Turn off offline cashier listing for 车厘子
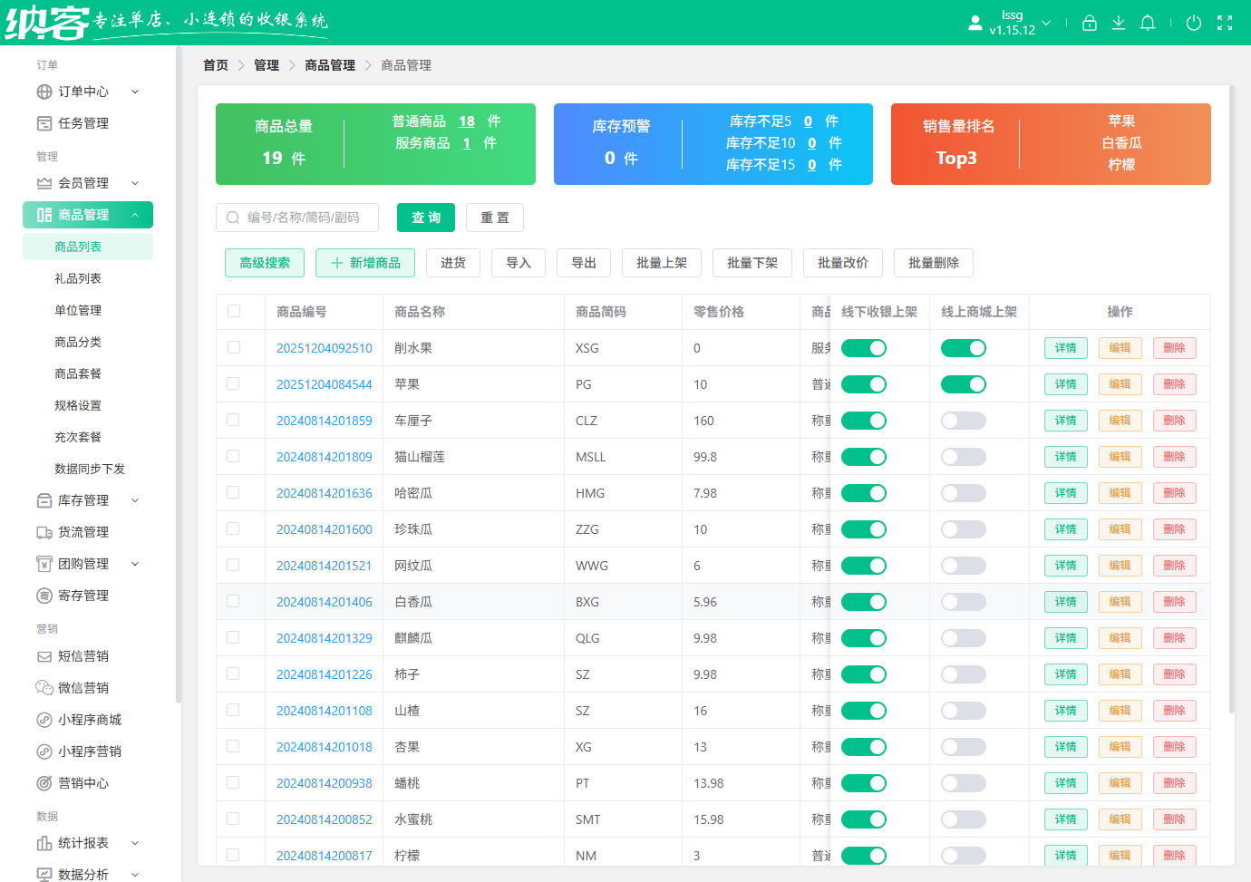This screenshot has width=1251, height=882. [864, 420]
